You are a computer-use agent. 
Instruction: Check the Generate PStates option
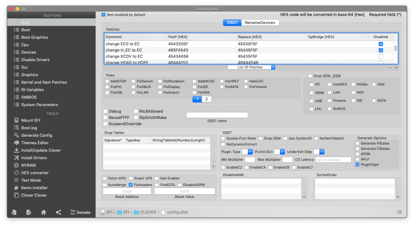pyautogui.click(x=358, y=143)
